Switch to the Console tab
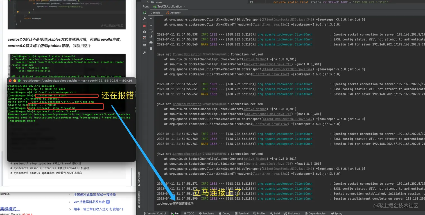 pos(155,13)
